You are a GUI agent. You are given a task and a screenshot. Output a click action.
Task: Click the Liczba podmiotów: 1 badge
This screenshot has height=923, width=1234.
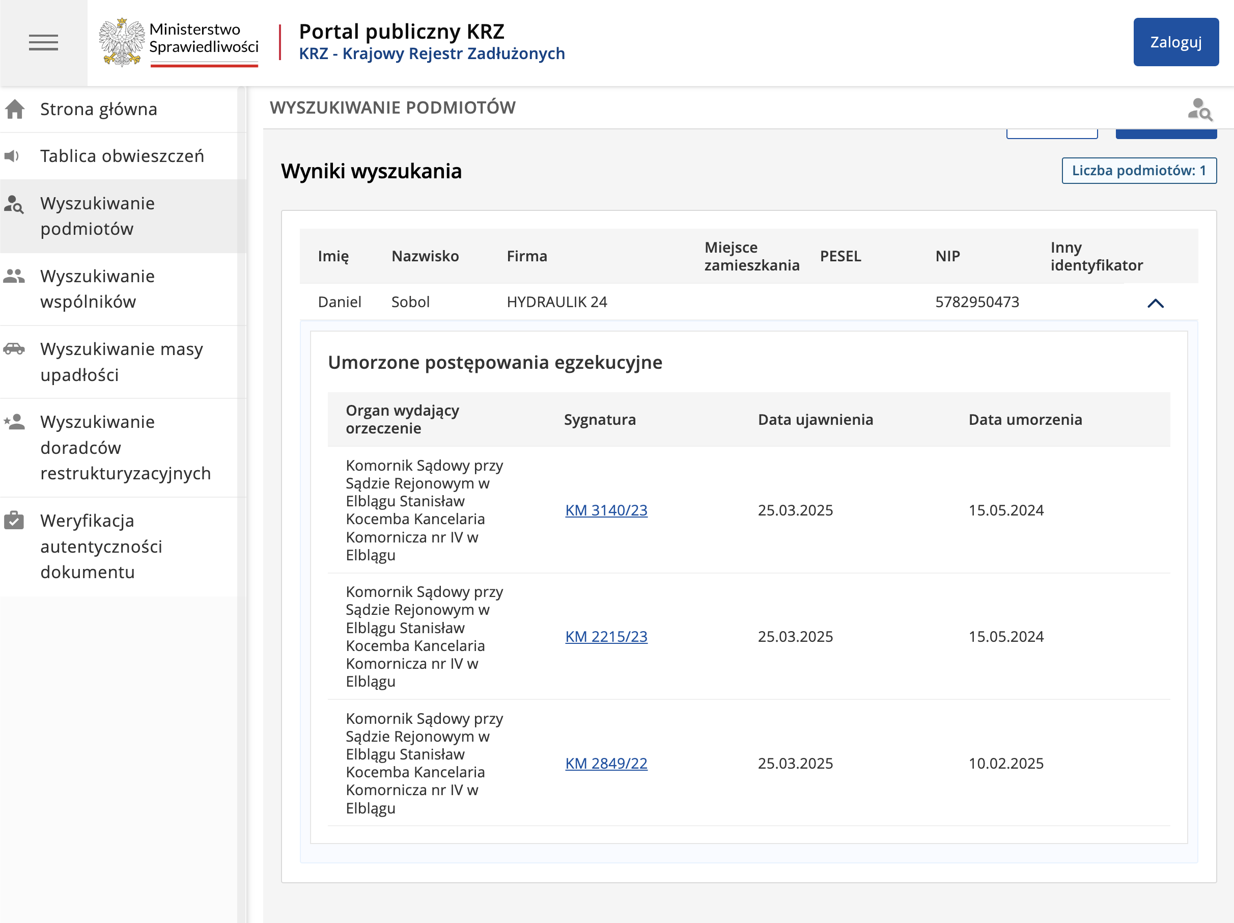pos(1139,170)
